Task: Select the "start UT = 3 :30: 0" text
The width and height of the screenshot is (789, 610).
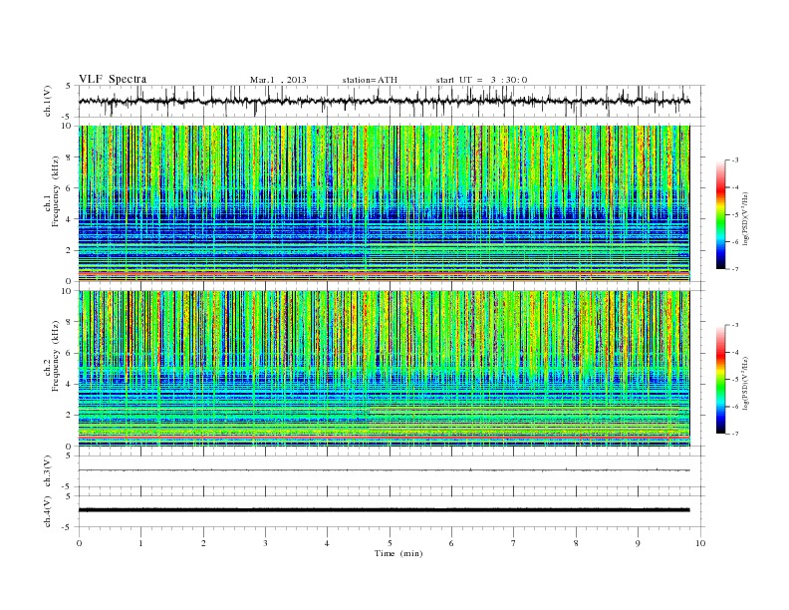Action: (x=481, y=80)
